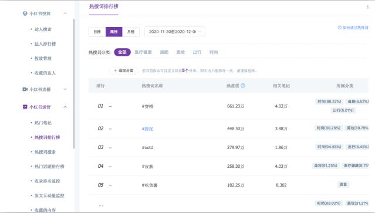Click the help icon beside 如何通过热搜词
The image size is (375, 213).
[x=340, y=28]
